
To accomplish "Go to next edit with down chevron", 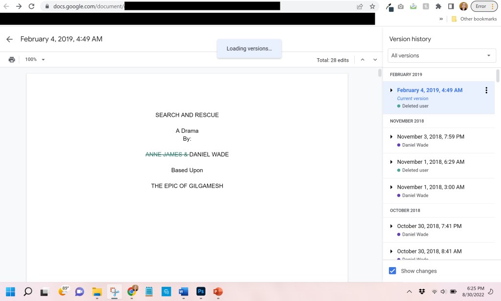I will coord(375,60).
